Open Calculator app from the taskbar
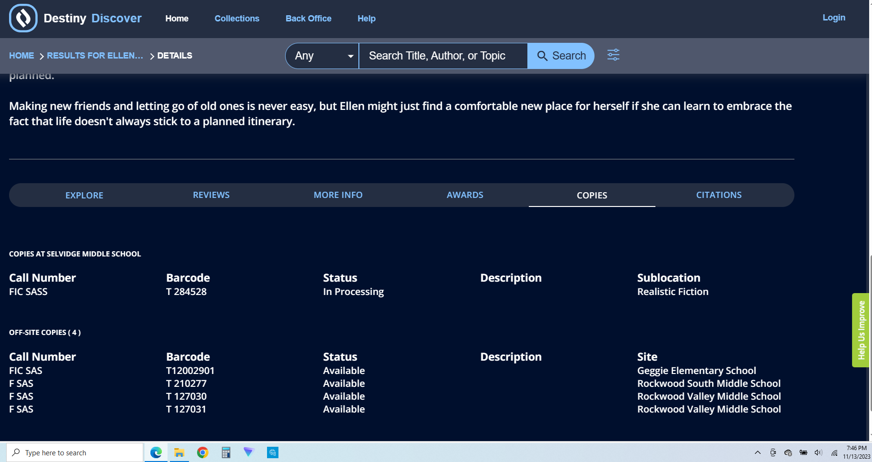Screen dimensions: 872x462 [x=226, y=452]
